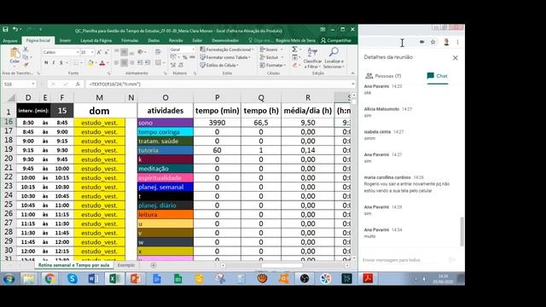Open the Arquivo menu tab

click(x=10, y=41)
